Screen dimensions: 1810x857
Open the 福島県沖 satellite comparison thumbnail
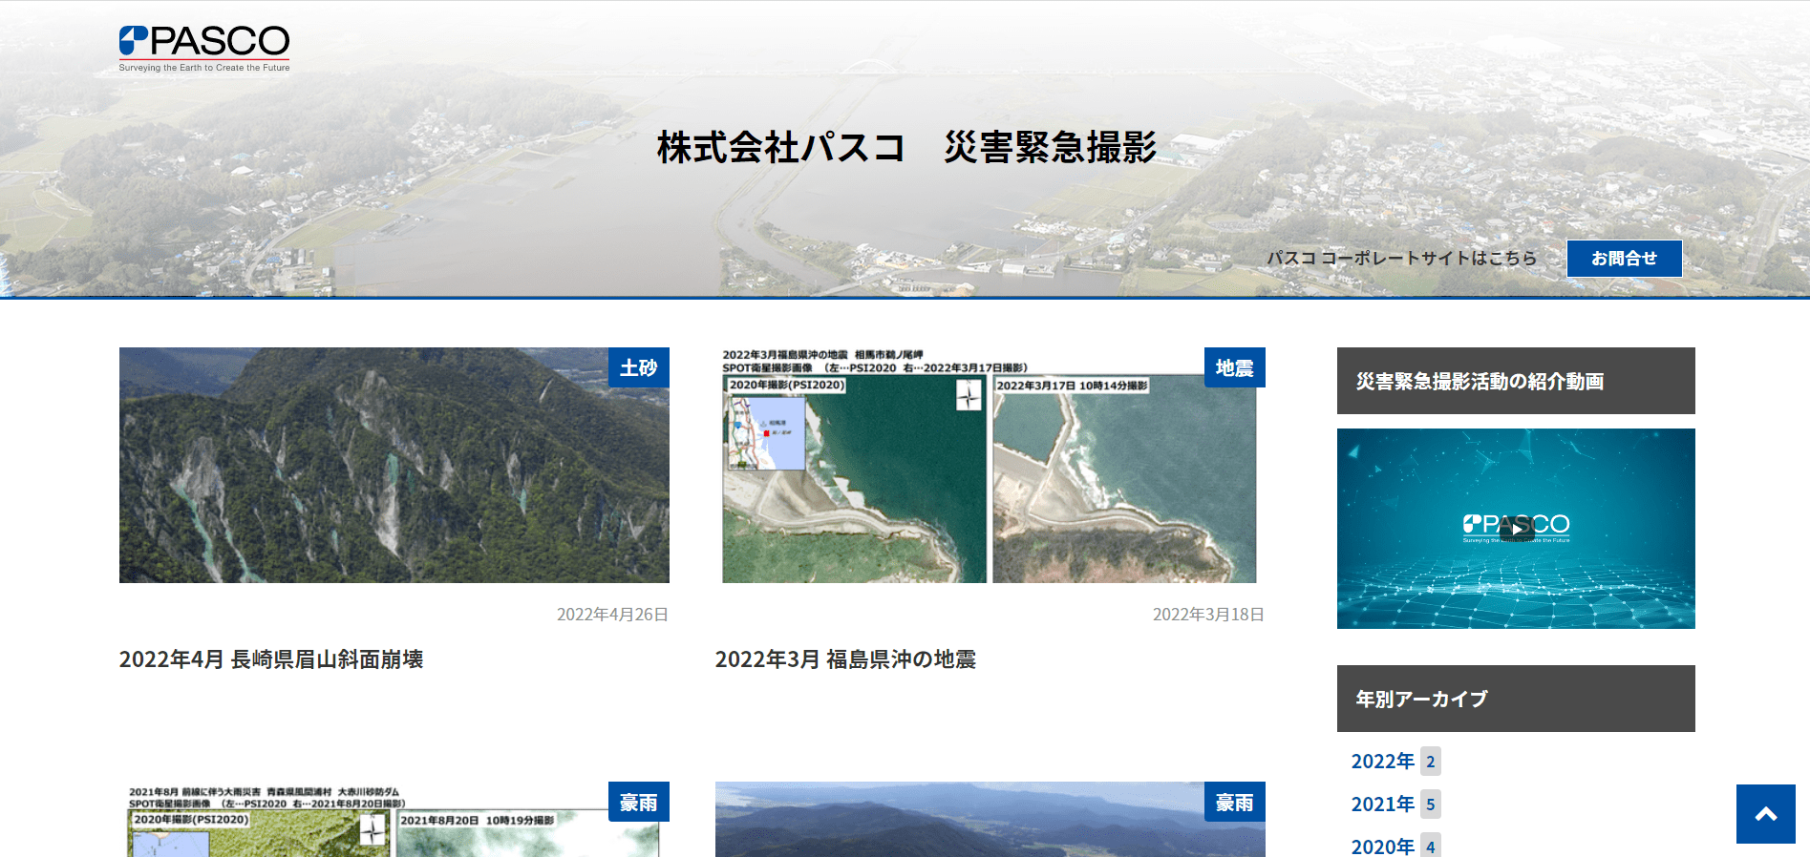click(x=990, y=465)
